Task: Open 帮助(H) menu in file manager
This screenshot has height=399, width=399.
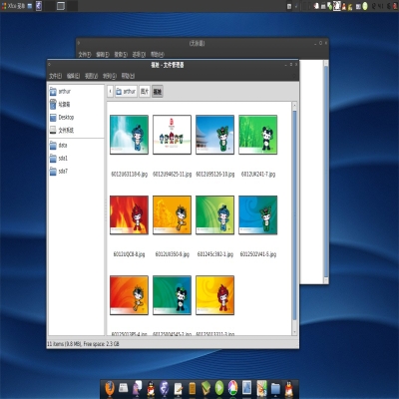Action: [128, 76]
